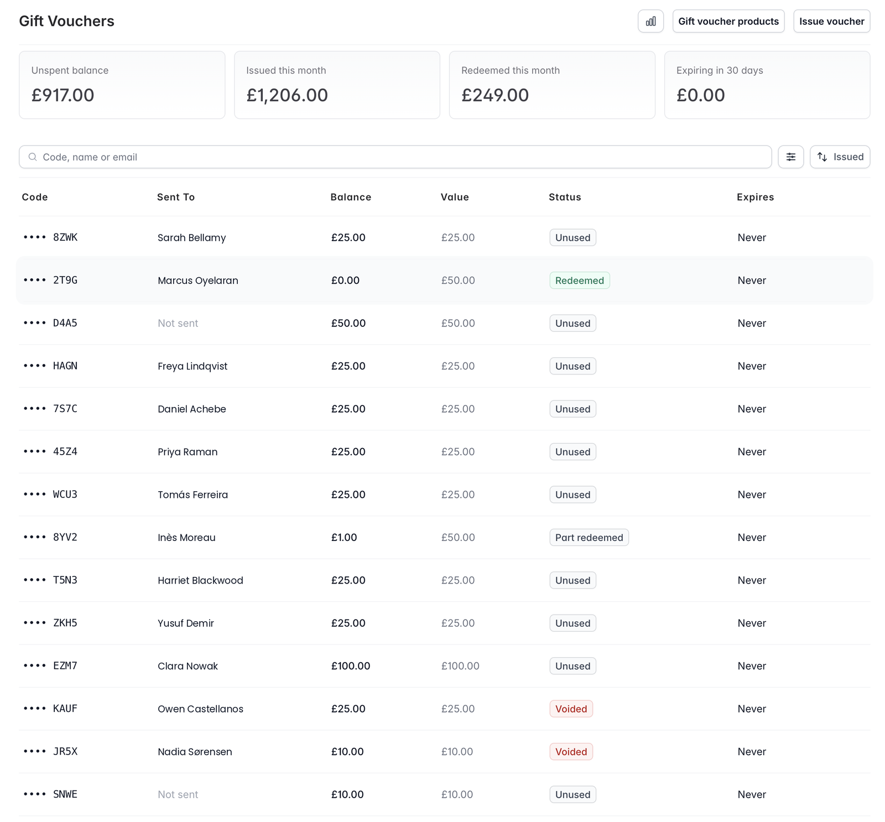Select the Issued this month card
885x822 pixels.
click(337, 85)
